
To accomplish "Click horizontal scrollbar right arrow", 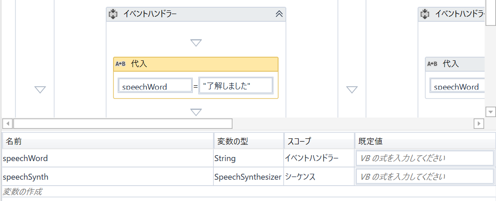I will 479,123.
